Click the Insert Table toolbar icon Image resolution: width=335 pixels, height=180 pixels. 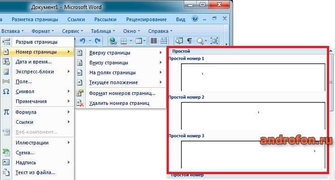[x=139, y=40]
